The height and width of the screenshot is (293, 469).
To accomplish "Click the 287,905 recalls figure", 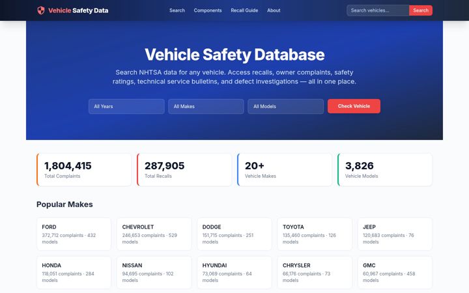I will point(165,165).
